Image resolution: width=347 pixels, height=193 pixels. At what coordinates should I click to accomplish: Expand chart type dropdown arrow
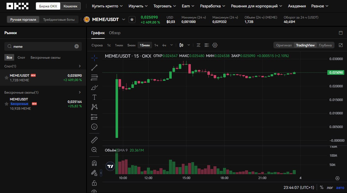tap(189, 45)
